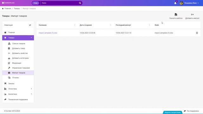Click the Добавить свойство icon
This screenshot has width=203, height=114.
click(x=9, y=53)
